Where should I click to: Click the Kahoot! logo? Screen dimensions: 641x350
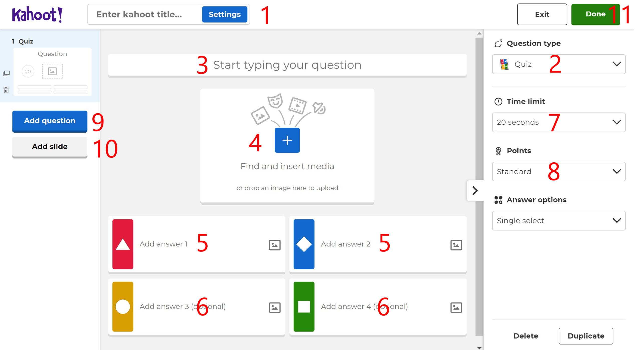[37, 15]
